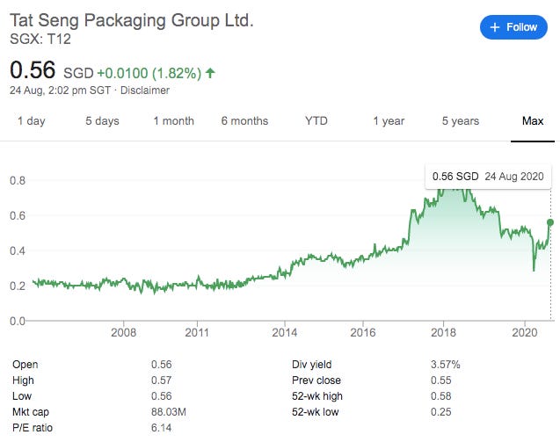Click the plus icon in the Follow button
This screenshot has height=442, width=560.
pos(495,27)
